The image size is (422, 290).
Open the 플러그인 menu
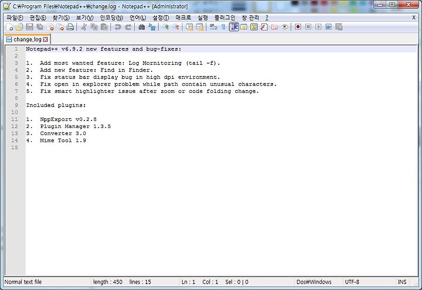(224, 18)
